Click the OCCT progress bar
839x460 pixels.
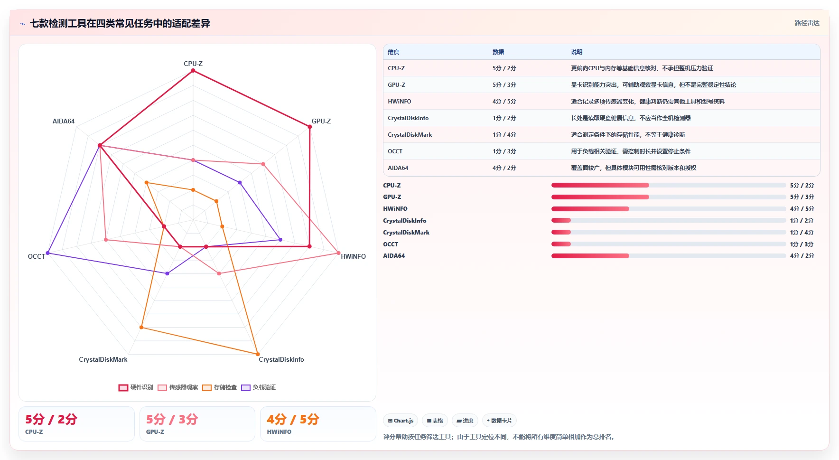[x=669, y=244]
